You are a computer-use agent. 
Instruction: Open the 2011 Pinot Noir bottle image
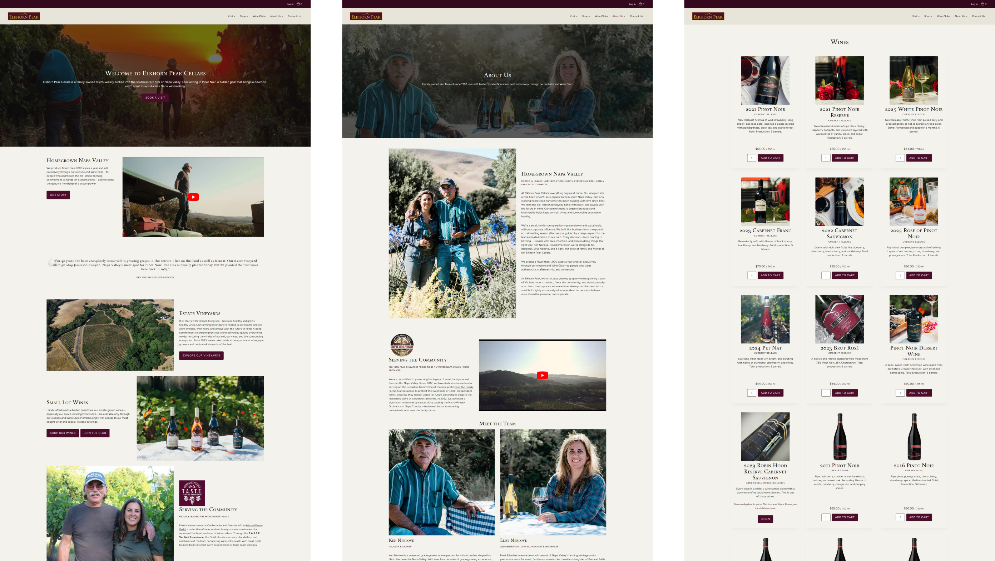839,436
